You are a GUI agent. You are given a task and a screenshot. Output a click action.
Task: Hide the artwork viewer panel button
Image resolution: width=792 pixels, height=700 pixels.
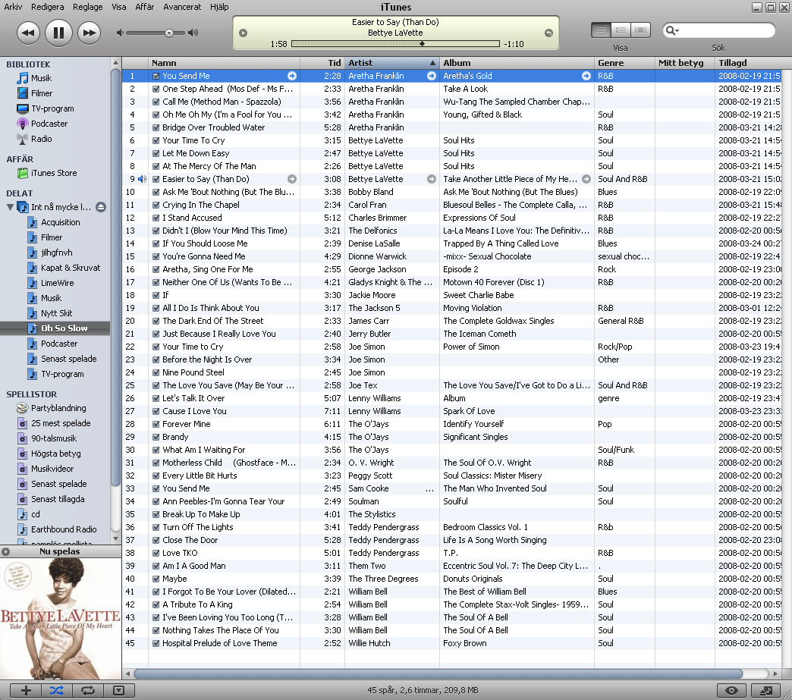[x=119, y=690]
